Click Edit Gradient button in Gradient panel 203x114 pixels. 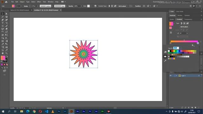coord(184,27)
